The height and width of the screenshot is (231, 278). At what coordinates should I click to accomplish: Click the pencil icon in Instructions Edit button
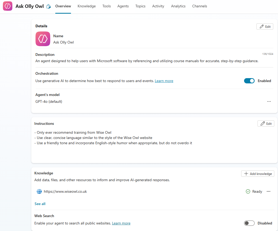point(263,123)
